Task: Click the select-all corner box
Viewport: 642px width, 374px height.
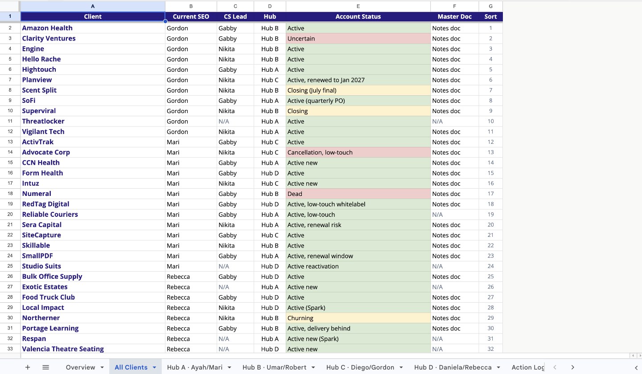Action: coord(10,6)
